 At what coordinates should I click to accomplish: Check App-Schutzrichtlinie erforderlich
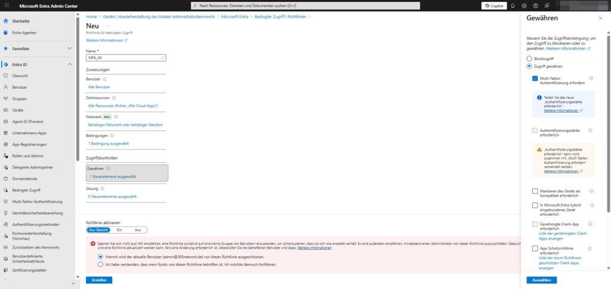[535, 248]
